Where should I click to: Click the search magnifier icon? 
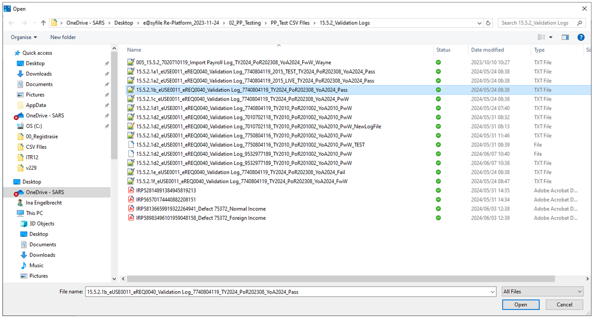point(580,23)
